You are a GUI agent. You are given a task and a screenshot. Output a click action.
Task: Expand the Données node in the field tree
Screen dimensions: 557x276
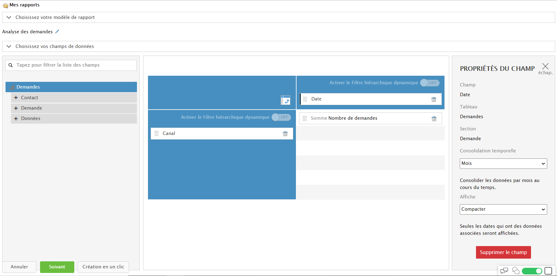point(16,118)
